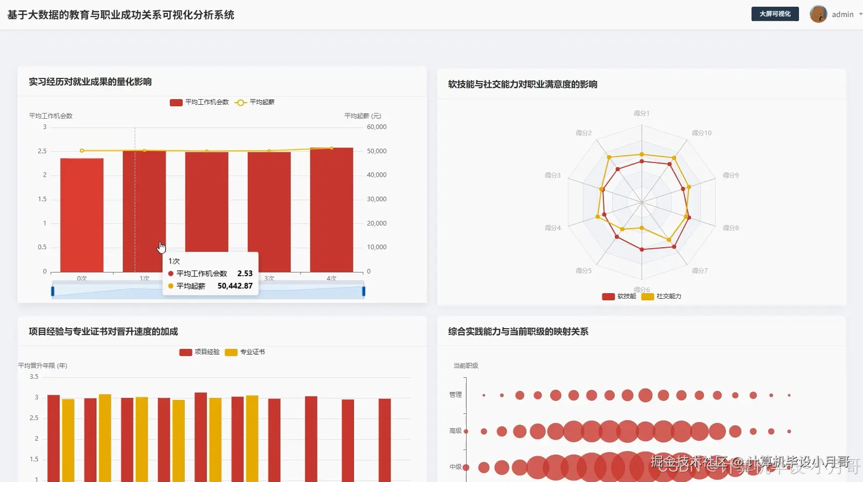
Task: Click the 3次 internship bar
Action: [x=269, y=212]
